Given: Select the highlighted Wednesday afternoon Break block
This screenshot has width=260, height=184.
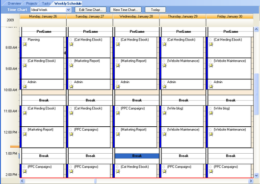Looking at the screenshot, I should tap(137, 156).
